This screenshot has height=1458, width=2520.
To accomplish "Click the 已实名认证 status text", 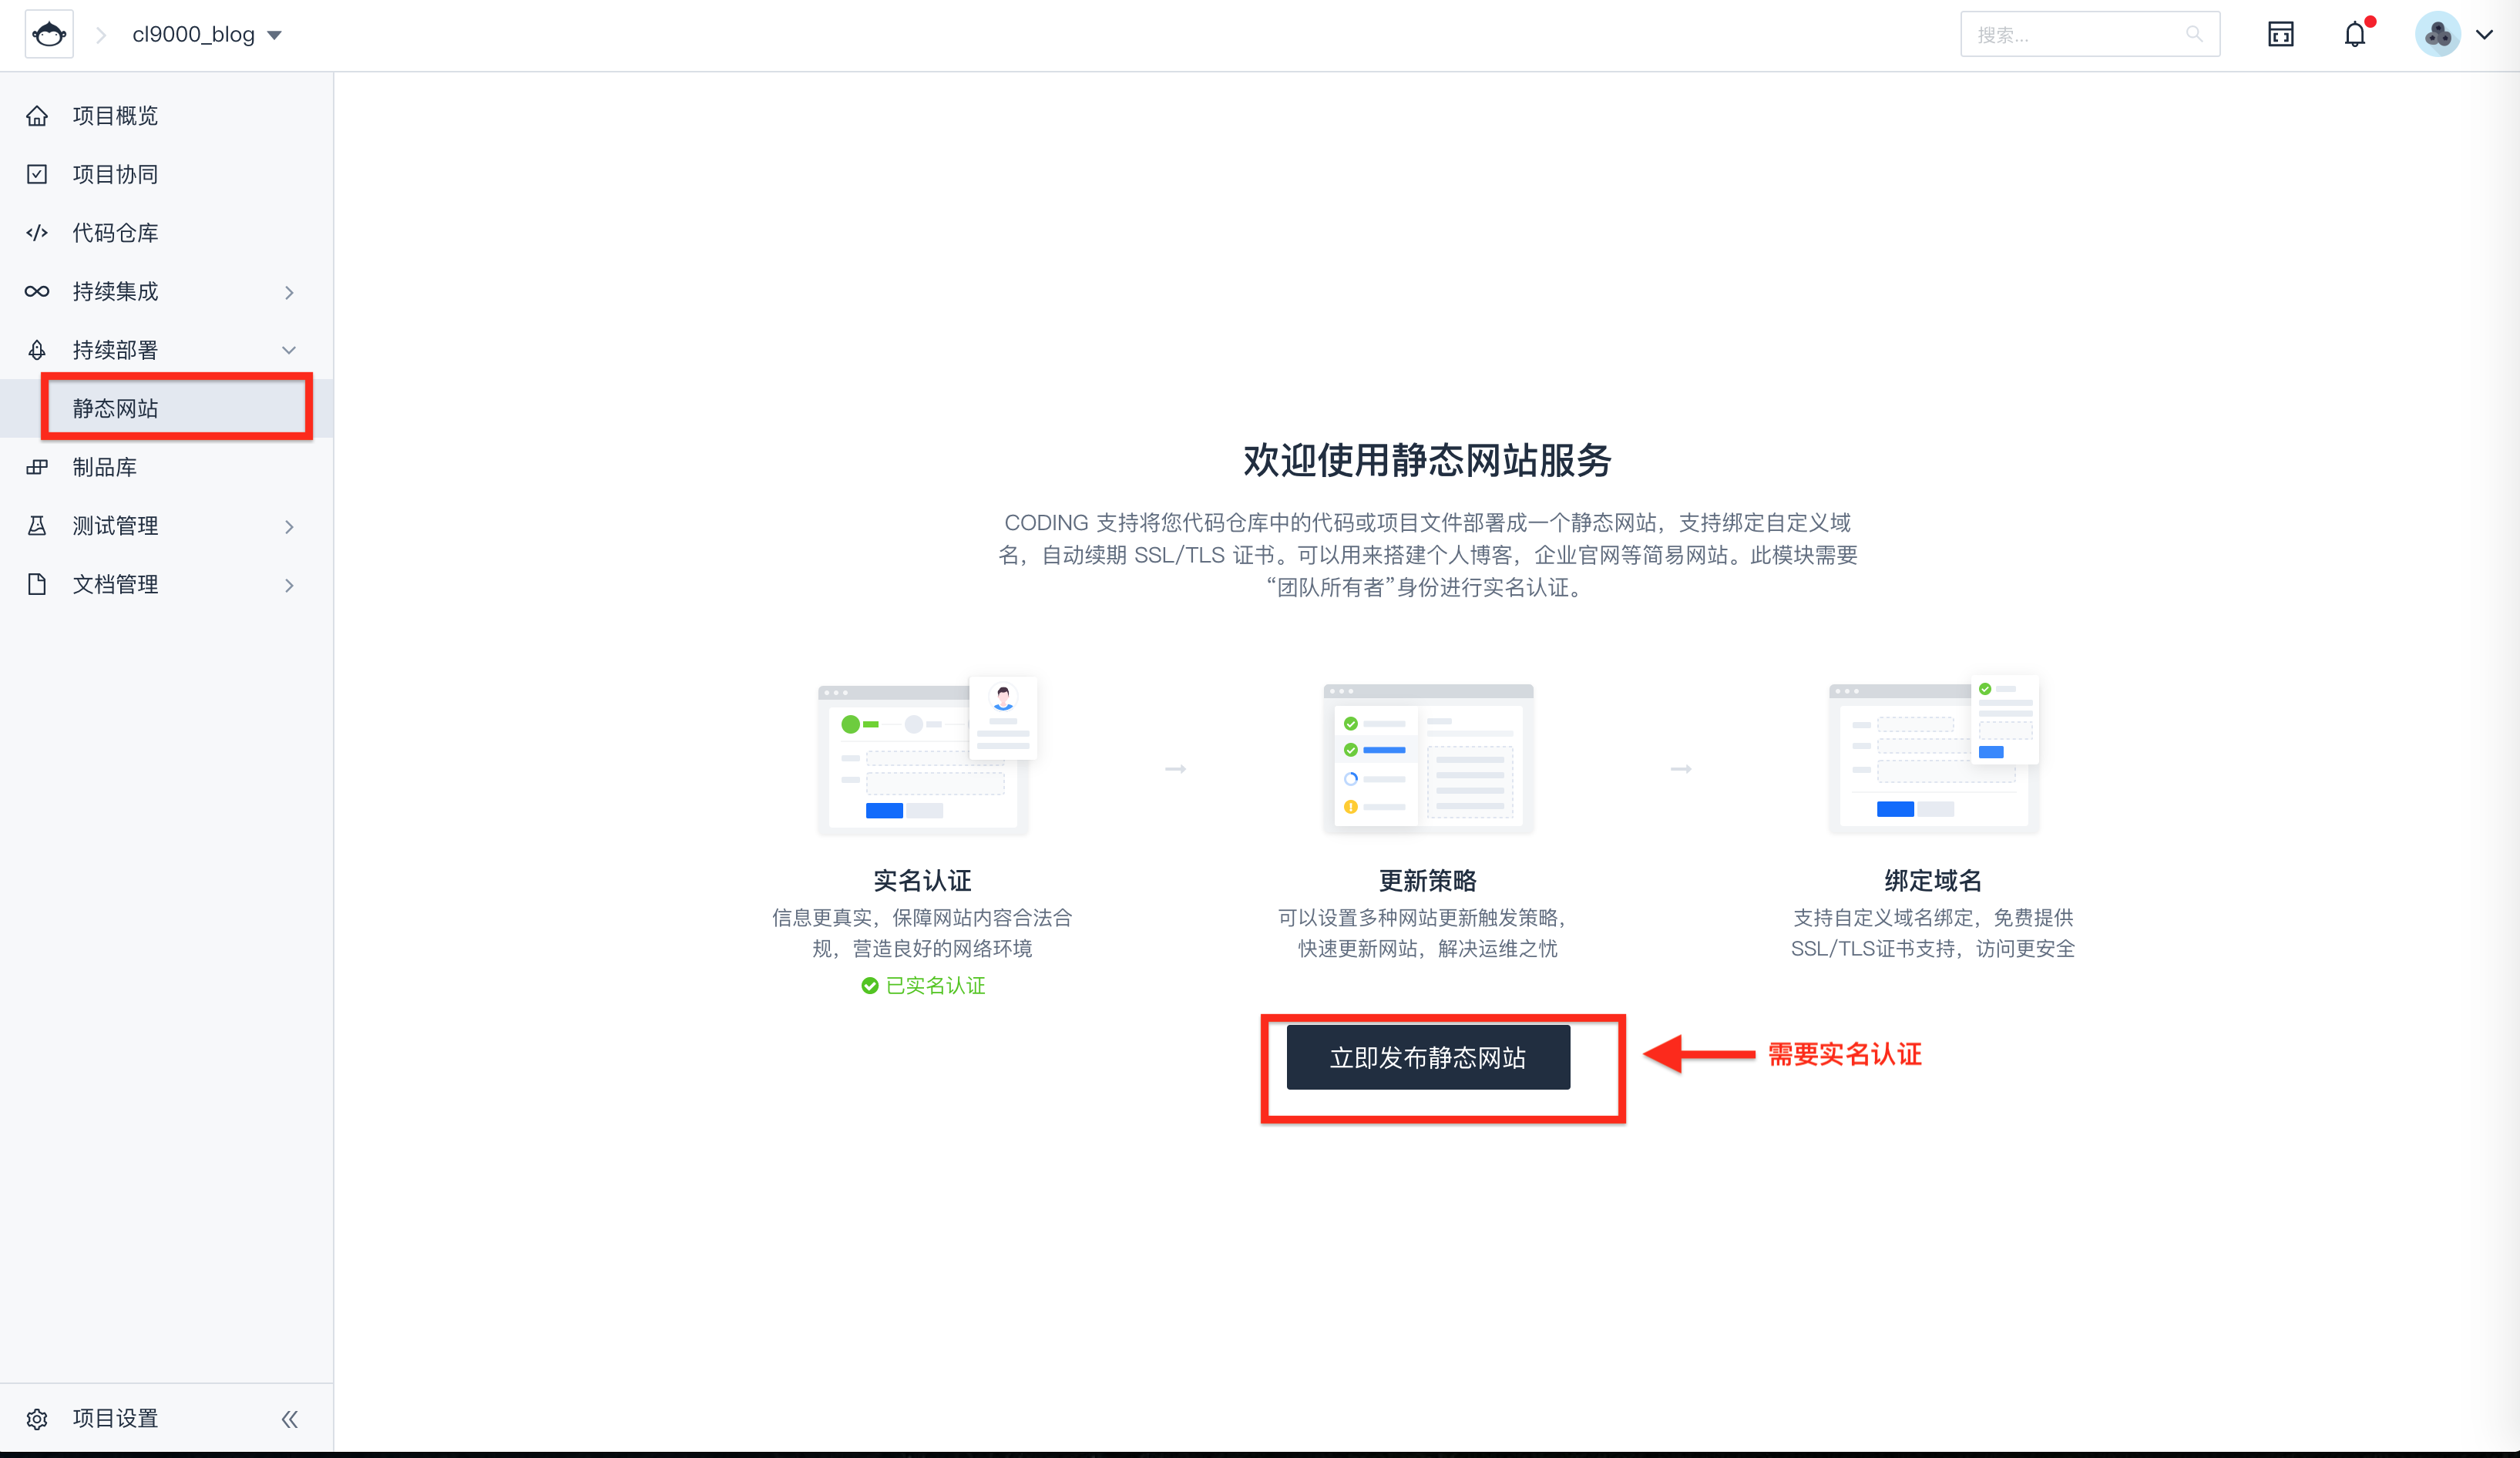I will 935,985.
